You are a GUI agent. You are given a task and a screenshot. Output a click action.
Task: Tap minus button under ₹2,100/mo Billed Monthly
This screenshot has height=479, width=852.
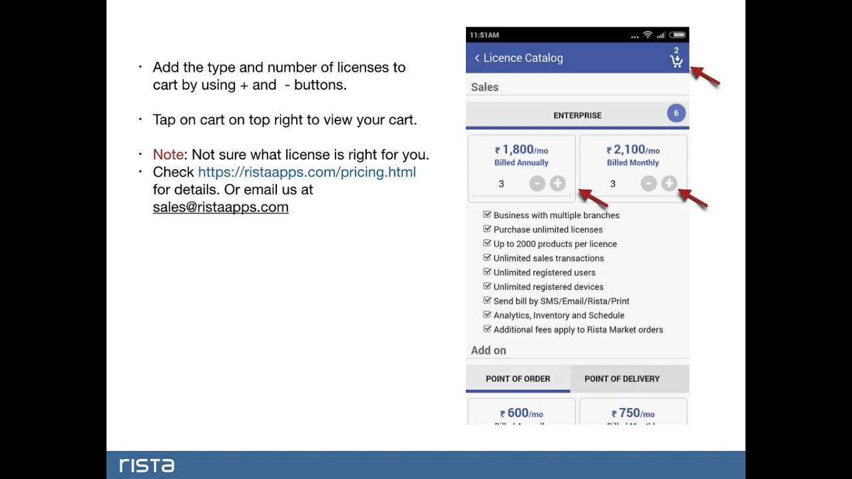tap(649, 184)
